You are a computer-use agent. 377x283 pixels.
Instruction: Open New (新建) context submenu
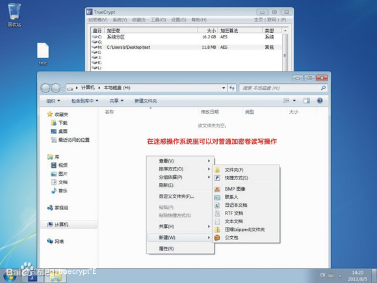(x=180, y=237)
